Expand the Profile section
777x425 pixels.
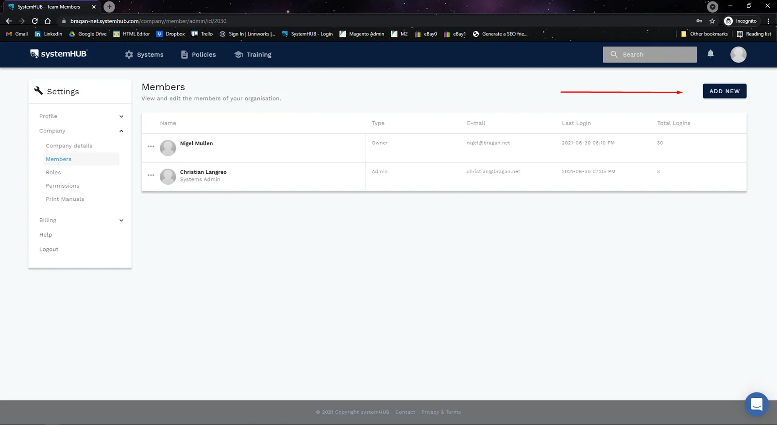(x=81, y=116)
